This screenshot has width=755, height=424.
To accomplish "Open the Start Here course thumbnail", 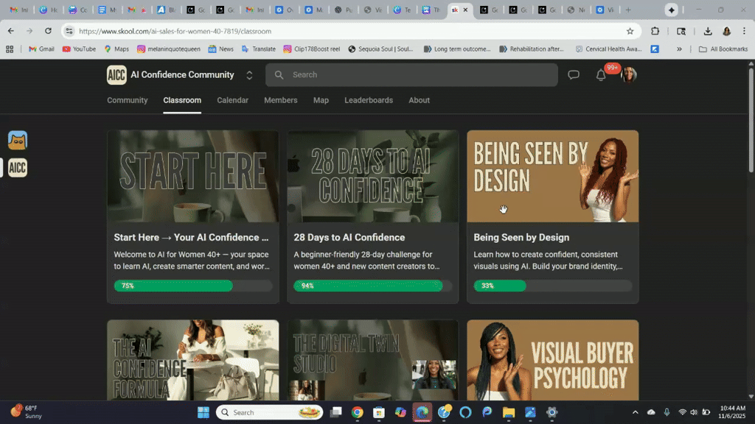I will pyautogui.click(x=192, y=176).
